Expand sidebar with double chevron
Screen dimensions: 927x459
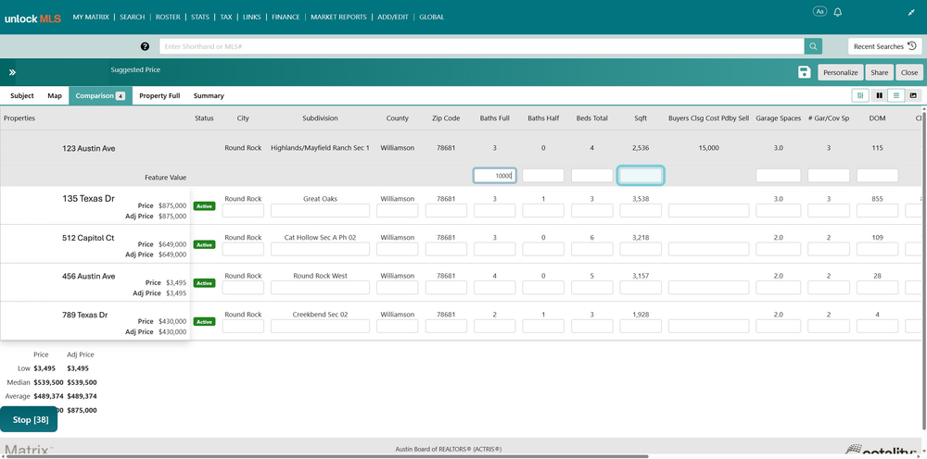pos(12,72)
